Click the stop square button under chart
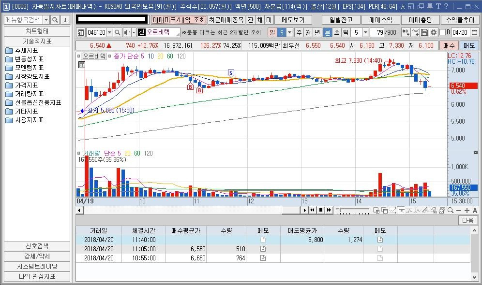Image resolution: width=482 pixels, height=285 pixels. 321,210
